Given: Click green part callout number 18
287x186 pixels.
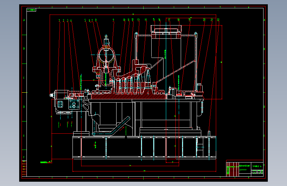Looking at the screenshot, I should pyautogui.click(x=178, y=20).
